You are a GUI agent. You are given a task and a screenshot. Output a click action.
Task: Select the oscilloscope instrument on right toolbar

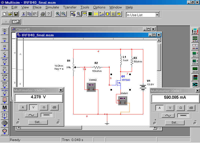point(195,54)
